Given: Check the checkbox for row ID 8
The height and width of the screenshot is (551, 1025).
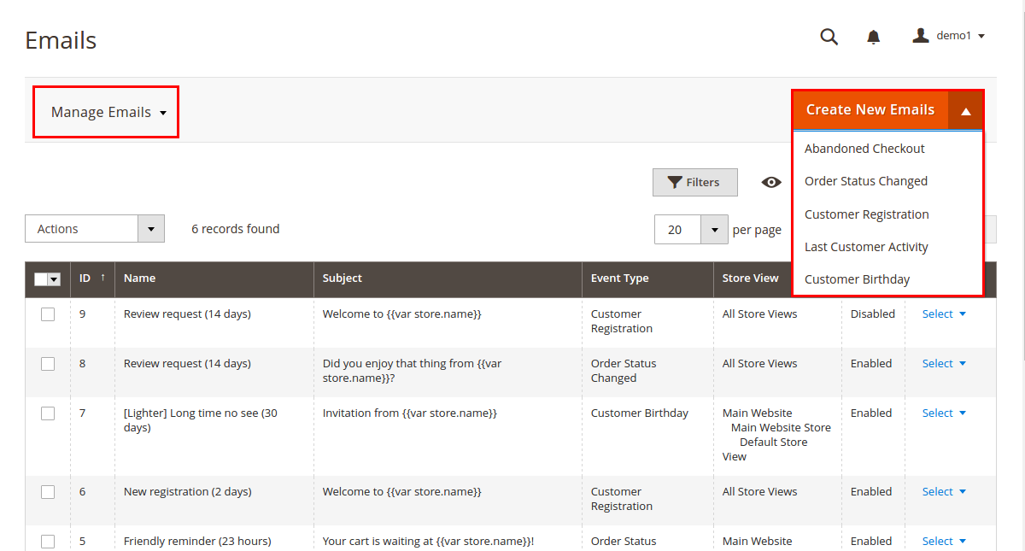Looking at the screenshot, I should coord(48,364).
